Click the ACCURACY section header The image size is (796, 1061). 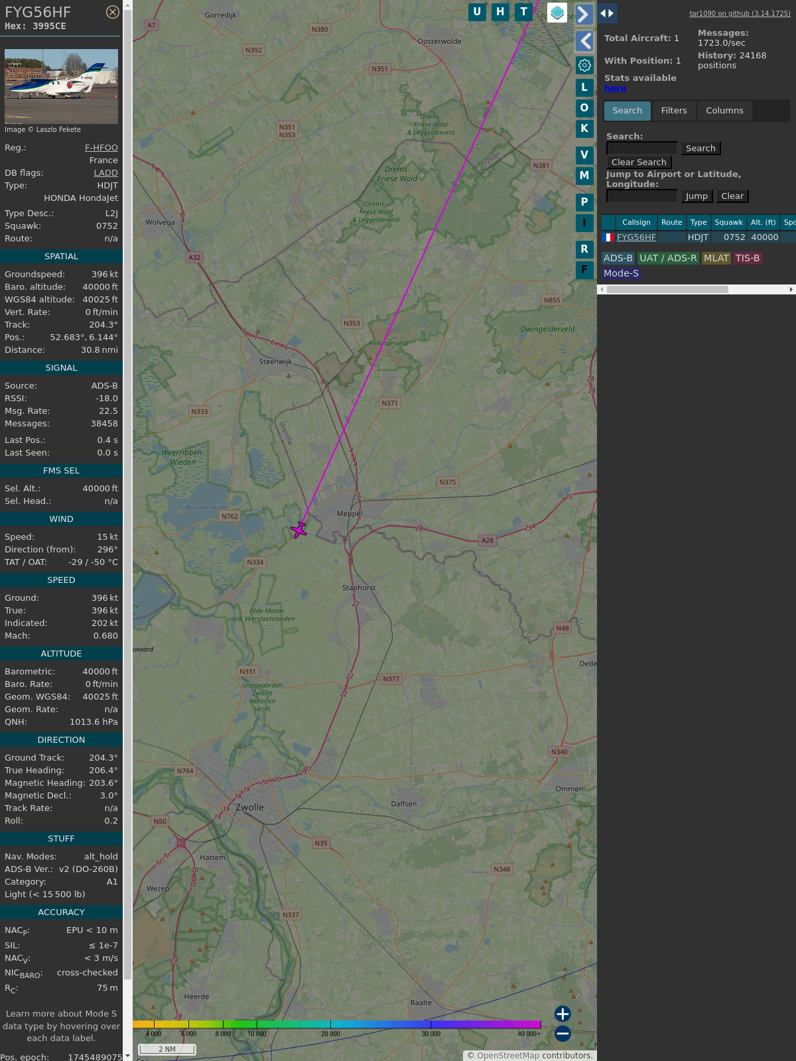point(61,912)
